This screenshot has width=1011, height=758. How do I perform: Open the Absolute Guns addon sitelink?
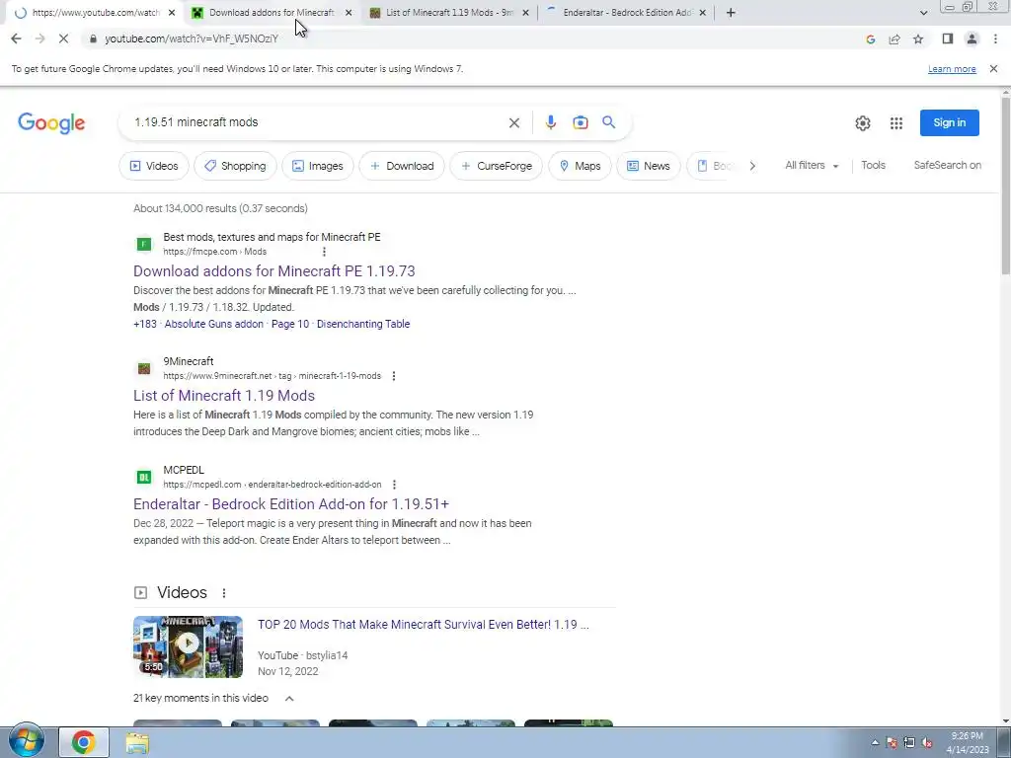213,324
